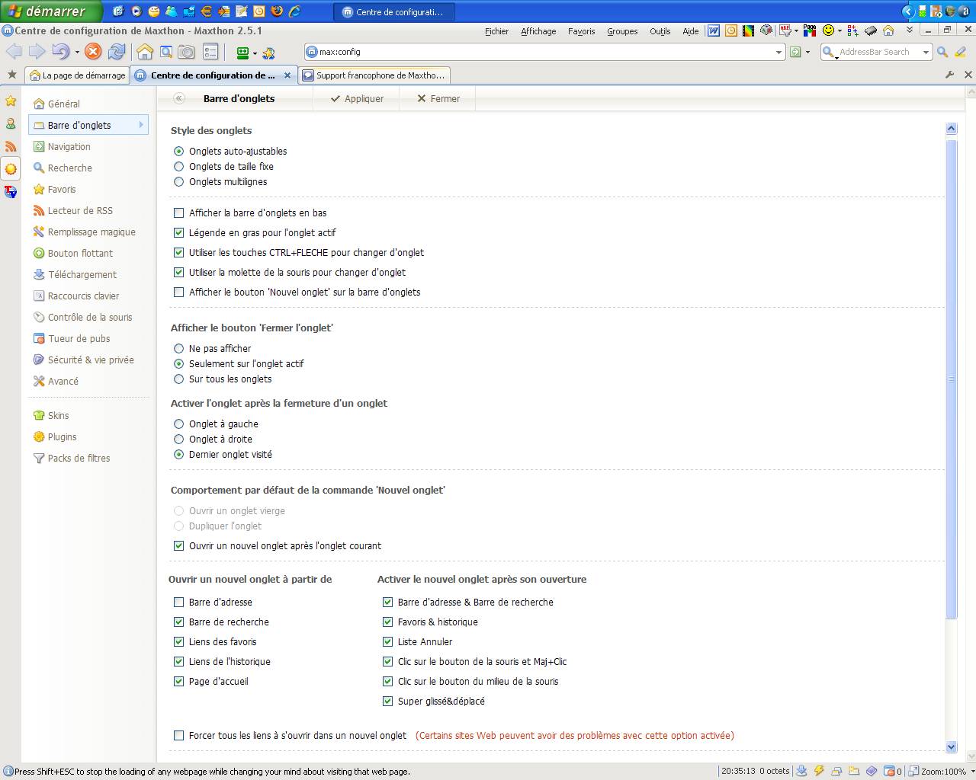Click the Word plugin icon in menu bar
Screen dimensions: 976x780
[x=714, y=31]
